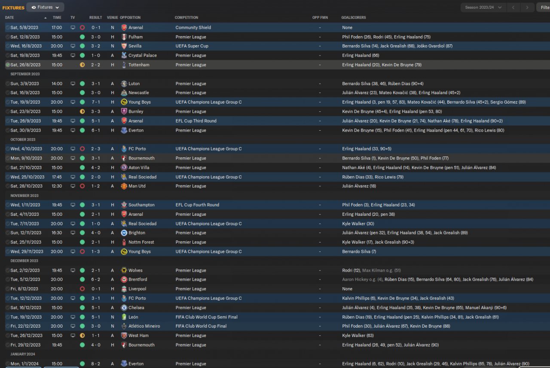Image resolution: width=550 pixels, height=368 pixels.
Task: Click the Luton club badge
Action: [x=124, y=84]
